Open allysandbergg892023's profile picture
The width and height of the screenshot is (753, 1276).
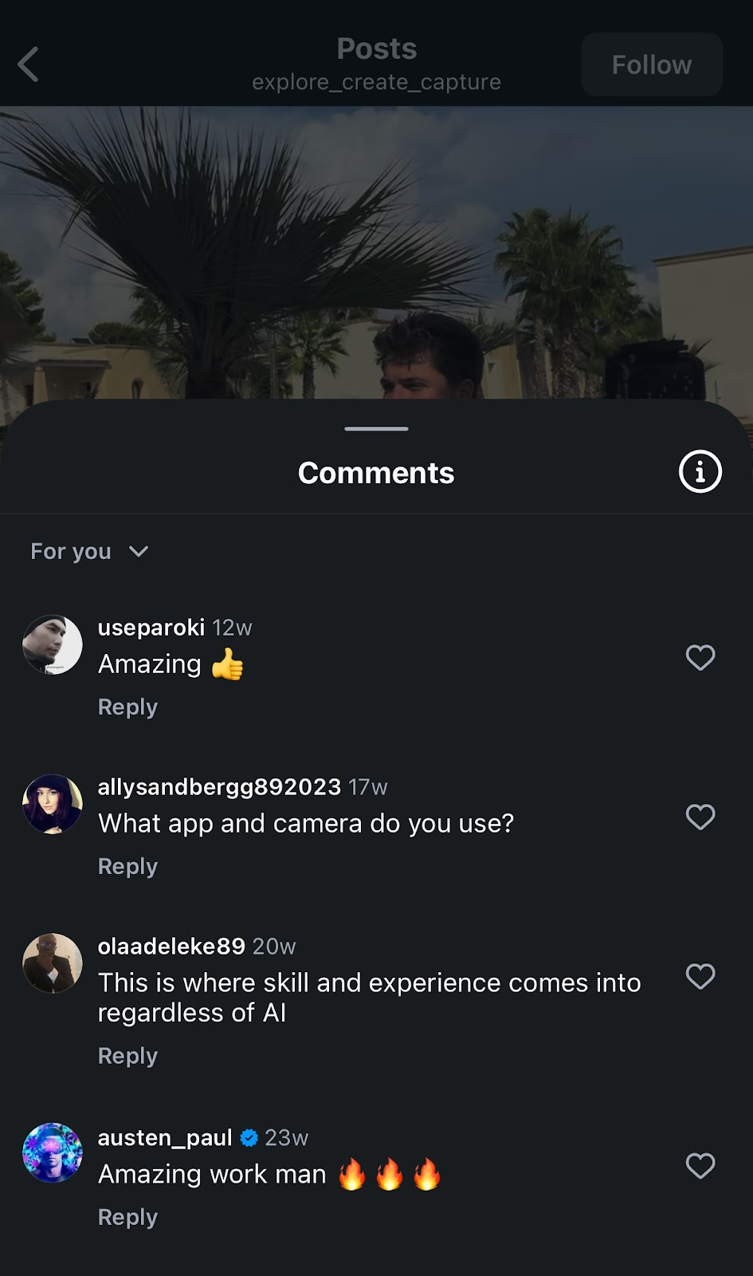pyautogui.click(x=53, y=804)
